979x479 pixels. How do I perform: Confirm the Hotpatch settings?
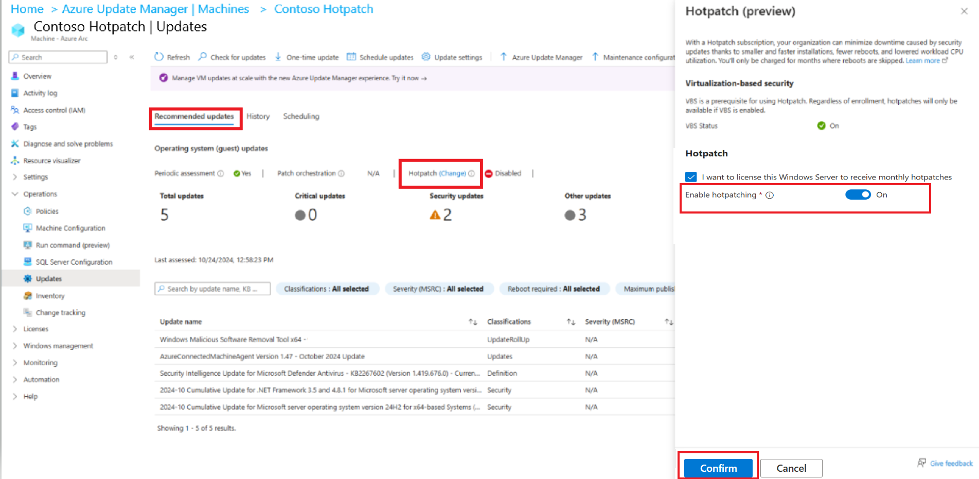[x=718, y=468]
